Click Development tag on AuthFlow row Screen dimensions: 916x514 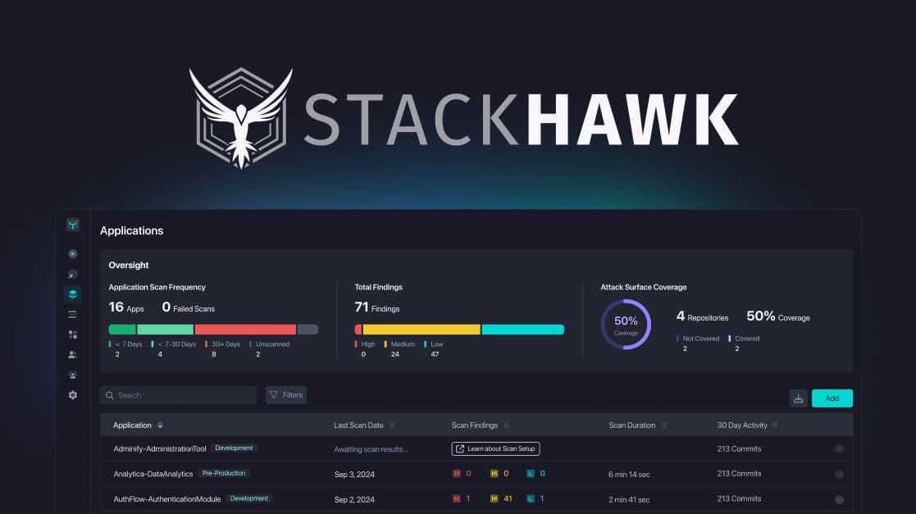tap(248, 498)
